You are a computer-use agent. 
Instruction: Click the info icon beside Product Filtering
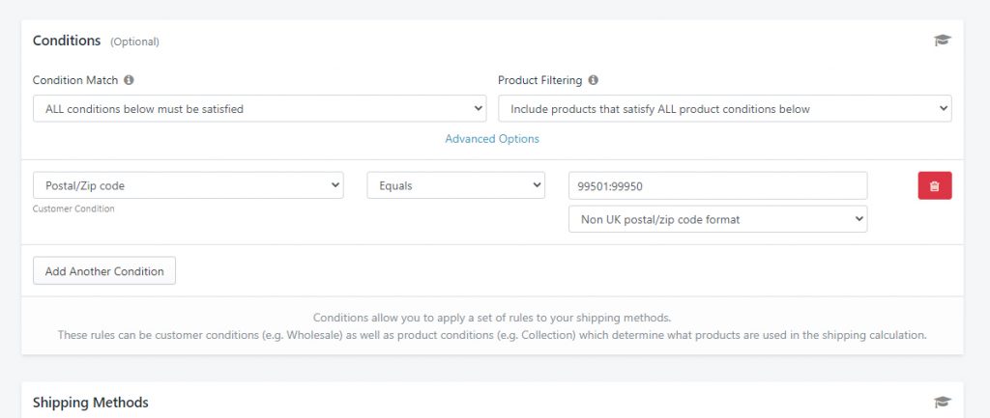pyautogui.click(x=593, y=80)
